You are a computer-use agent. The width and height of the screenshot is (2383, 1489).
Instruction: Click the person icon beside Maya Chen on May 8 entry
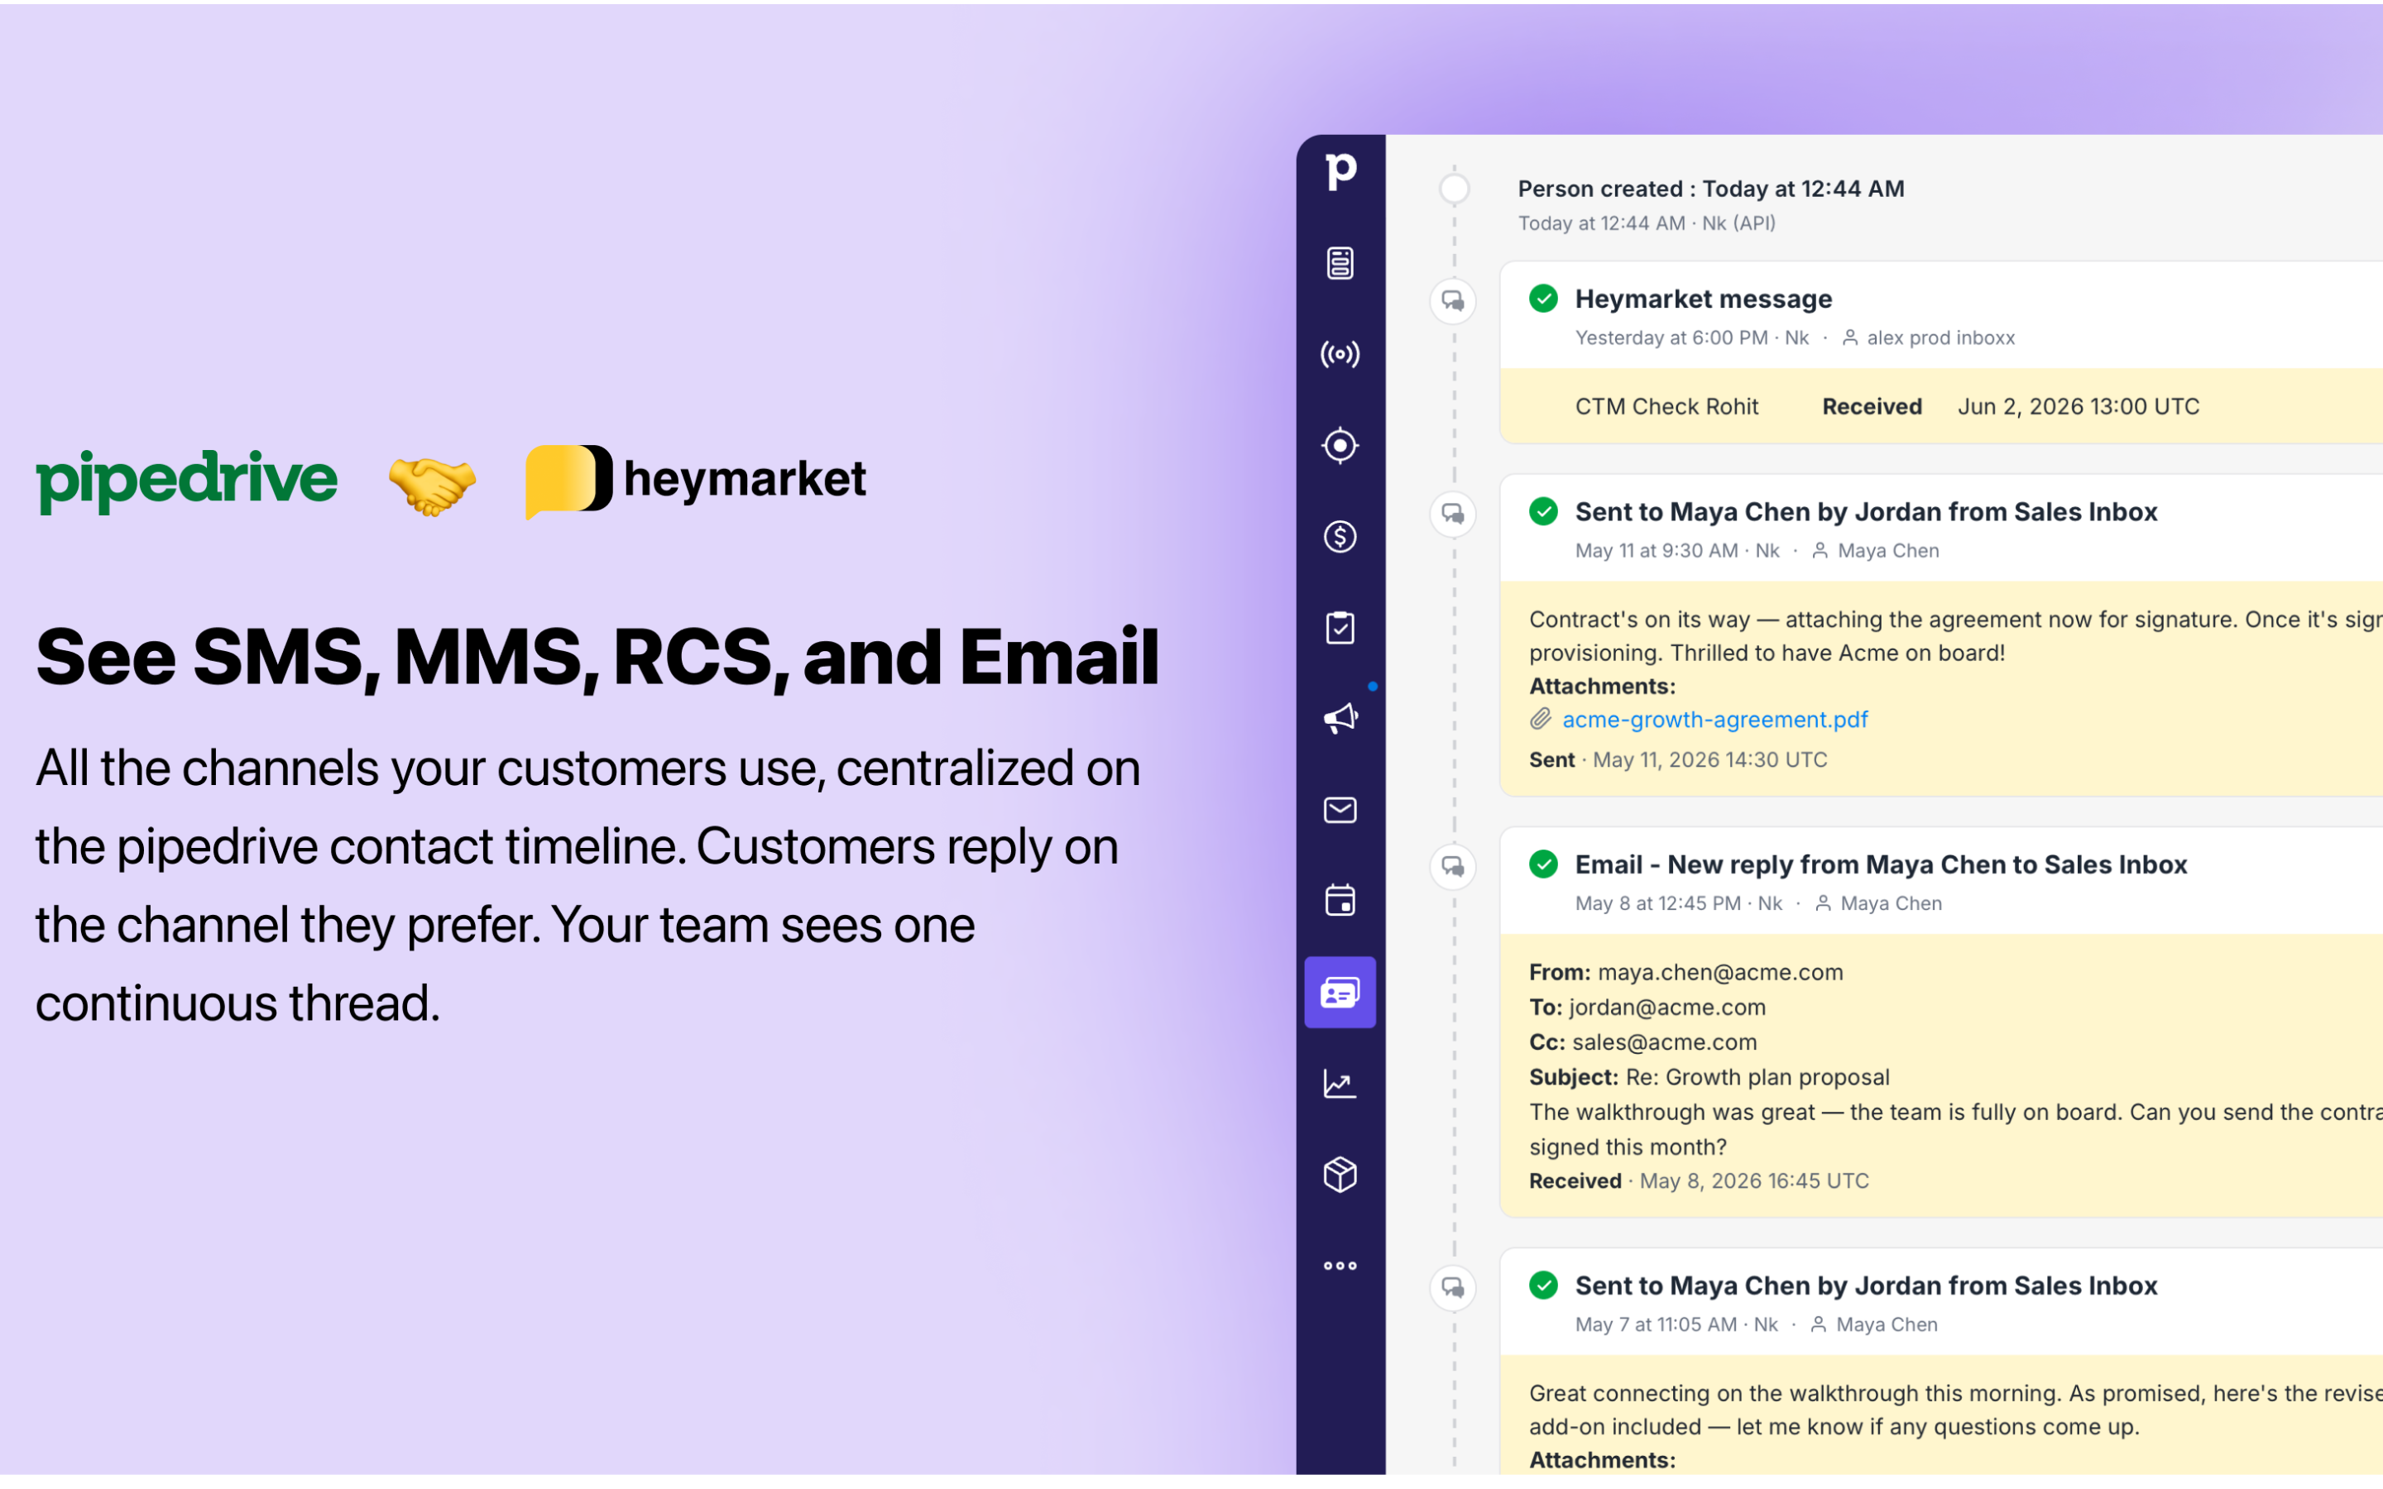pyautogui.click(x=1823, y=903)
